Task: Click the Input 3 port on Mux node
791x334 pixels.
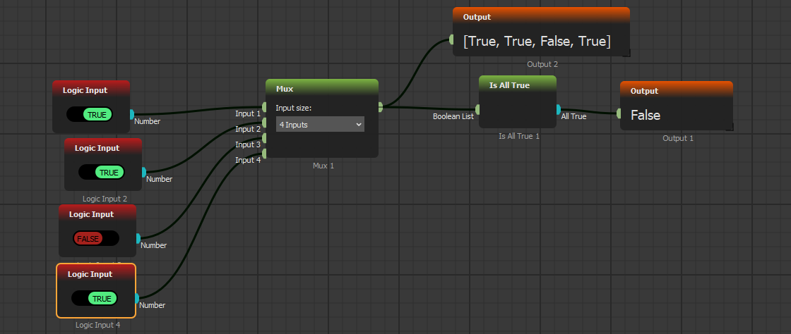Action: [x=265, y=139]
